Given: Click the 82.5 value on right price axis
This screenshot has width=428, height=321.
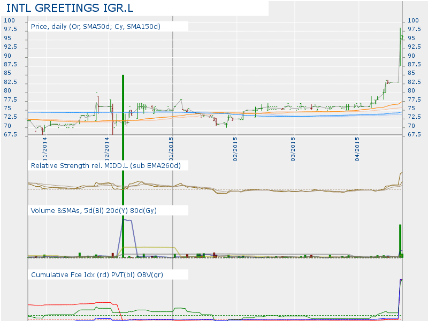Looking at the screenshot, I should point(414,82).
